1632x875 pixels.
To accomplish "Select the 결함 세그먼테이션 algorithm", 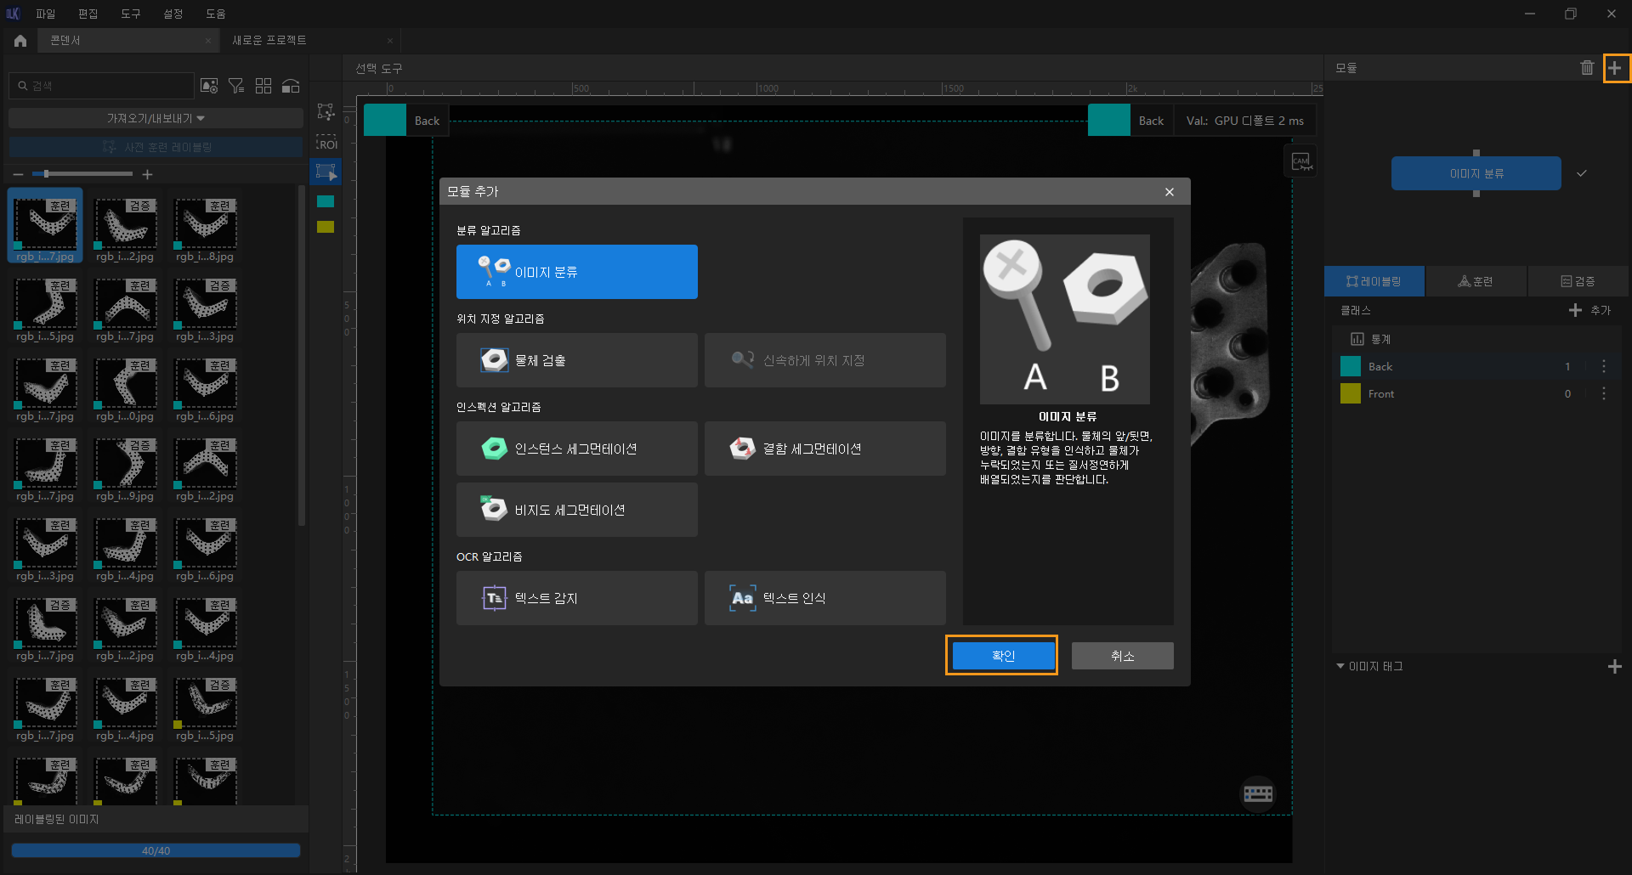I will tap(824, 449).
